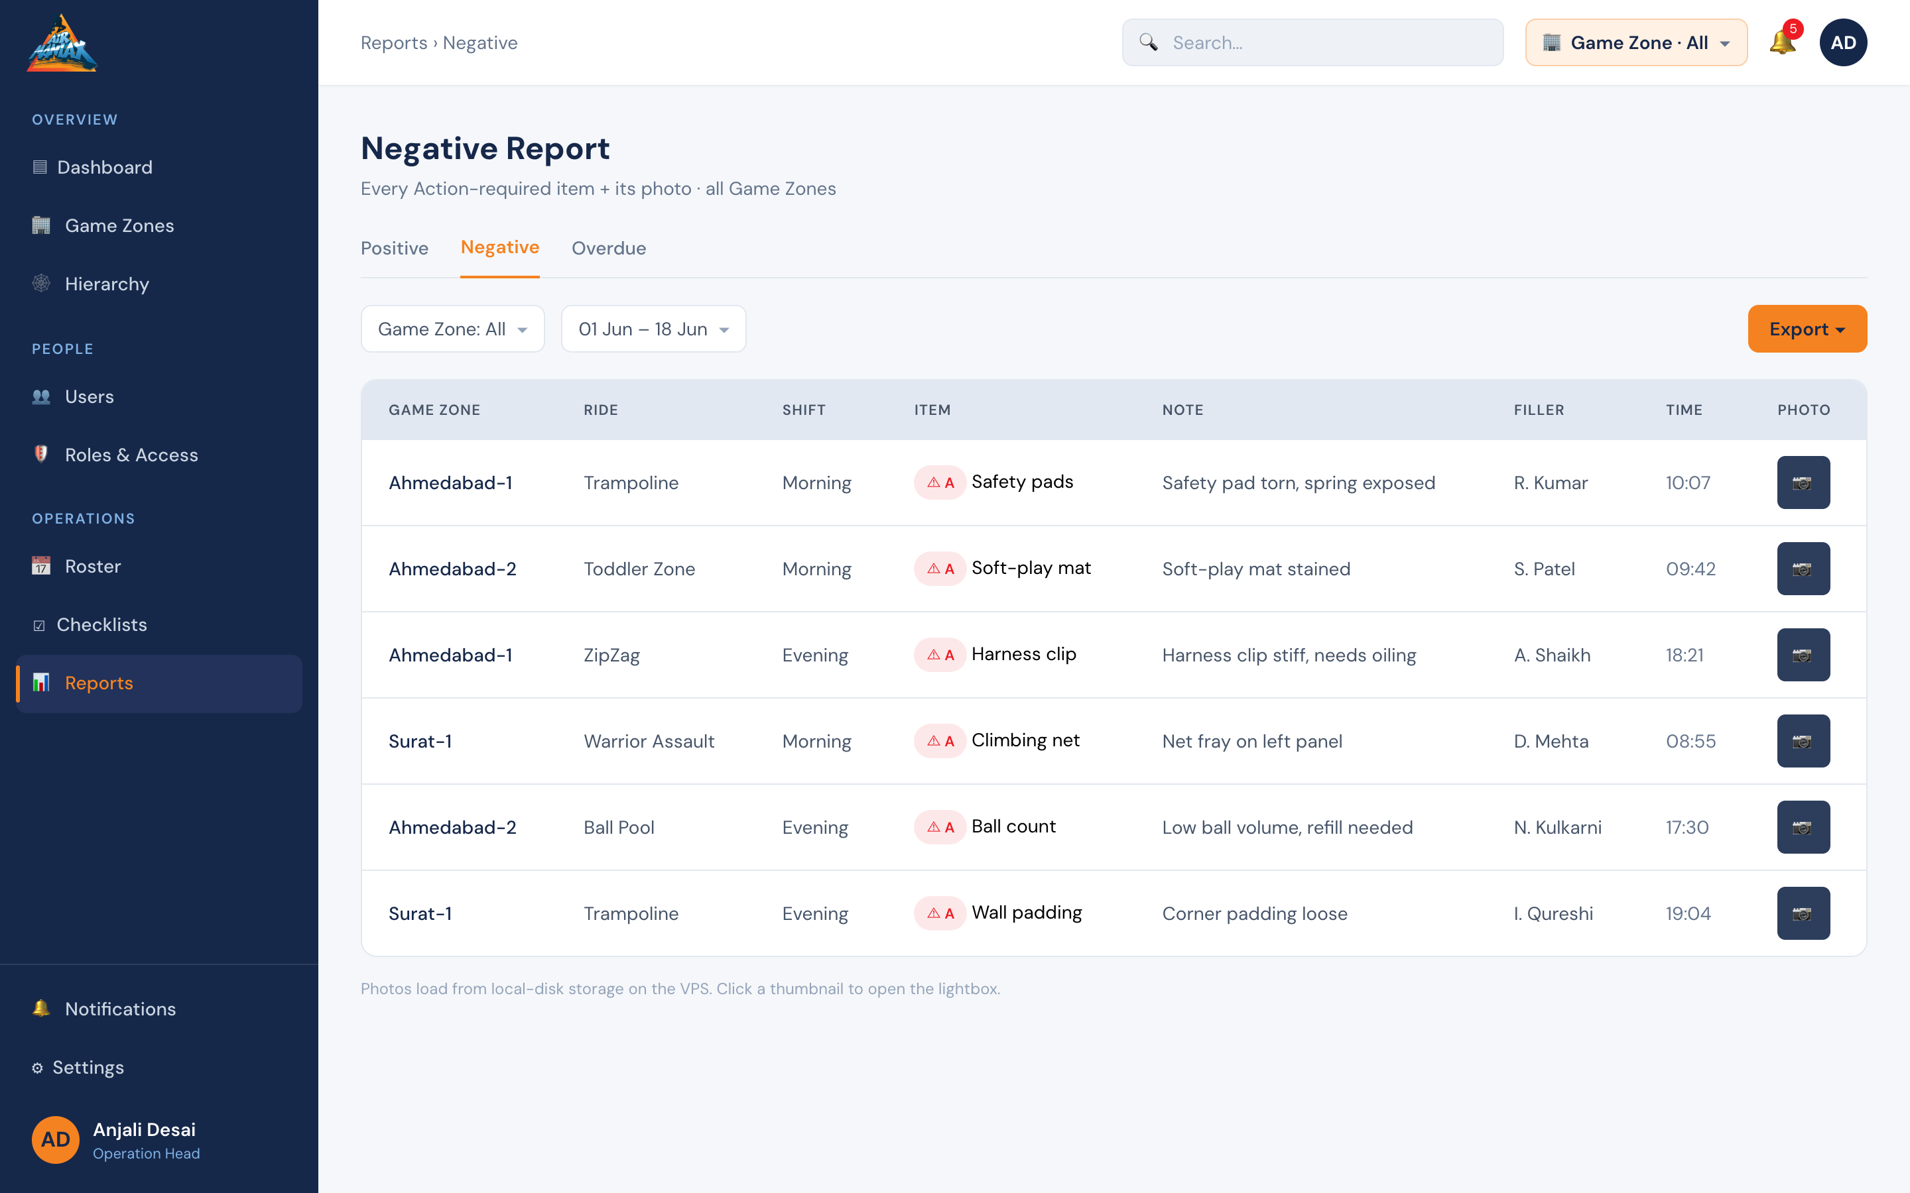
Task: Click the Checklists checkbox icon
Action: click(x=40, y=625)
